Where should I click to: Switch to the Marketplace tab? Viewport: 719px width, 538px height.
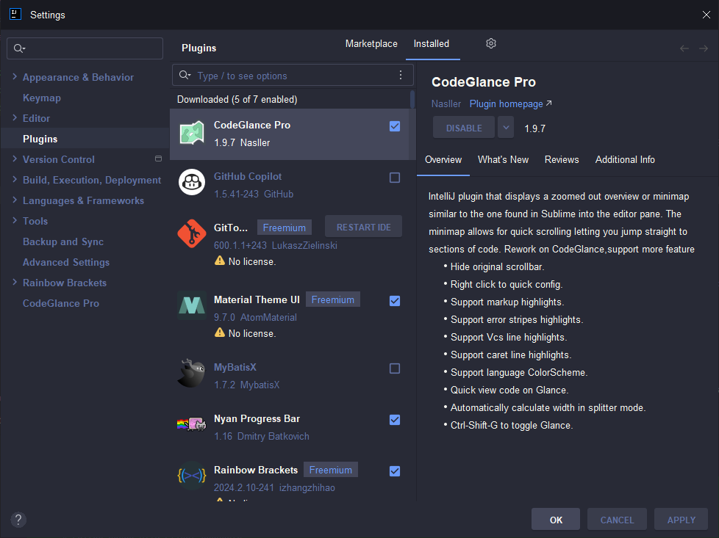(x=371, y=43)
